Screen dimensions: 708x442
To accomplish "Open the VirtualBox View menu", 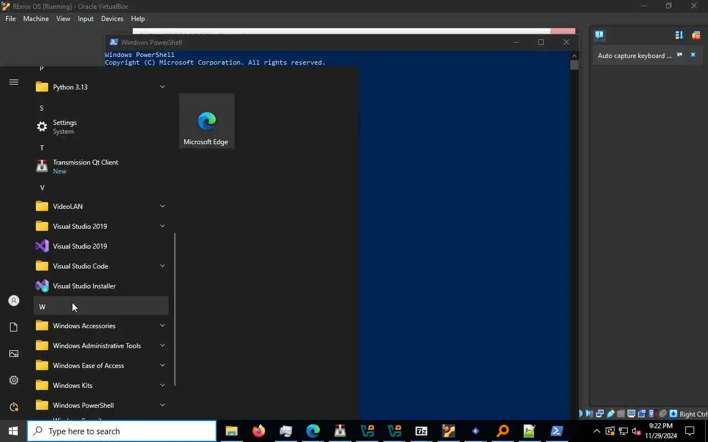I will [63, 18].
